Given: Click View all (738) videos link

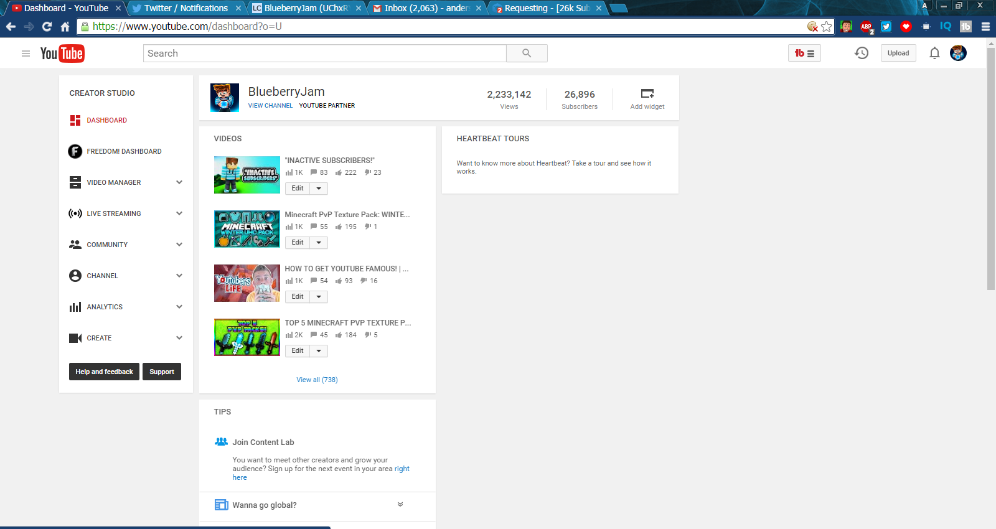Looking at the screenshot, I should 317,380.
